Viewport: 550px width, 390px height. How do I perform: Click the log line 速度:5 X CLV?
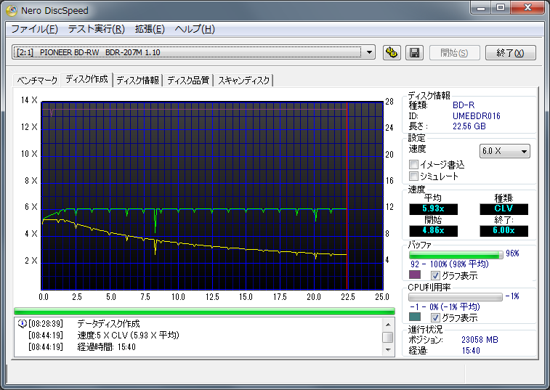128,336
